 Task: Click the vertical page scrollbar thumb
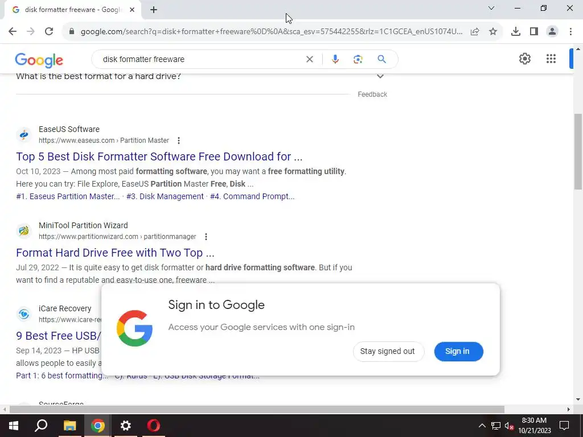coord(578,151)
